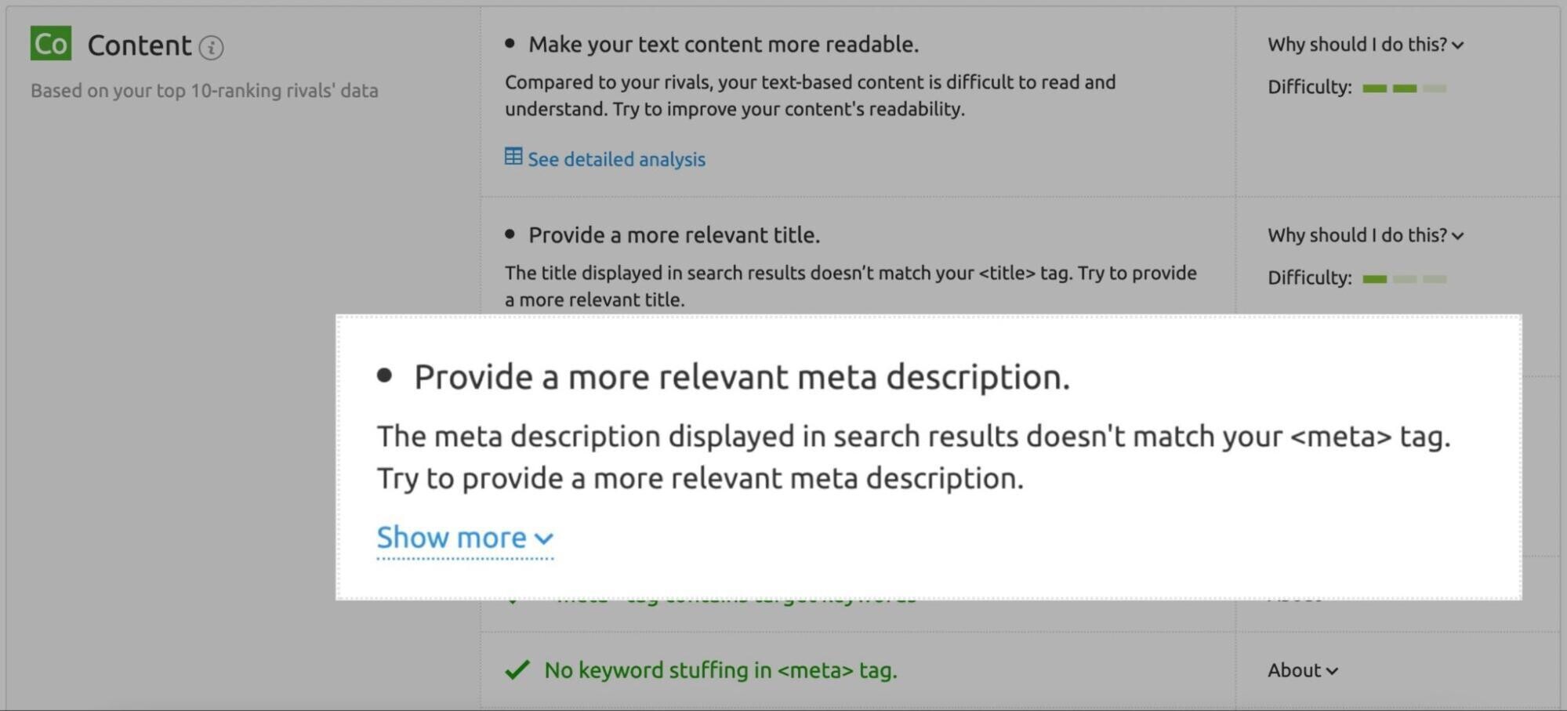1567x711 pixels.
Task: Click the Based on your top 10-ranking rivals' data text
Action: pos(205,90)
